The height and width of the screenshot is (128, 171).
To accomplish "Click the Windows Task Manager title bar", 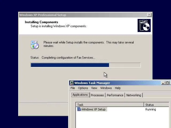I will coord(120,83).
